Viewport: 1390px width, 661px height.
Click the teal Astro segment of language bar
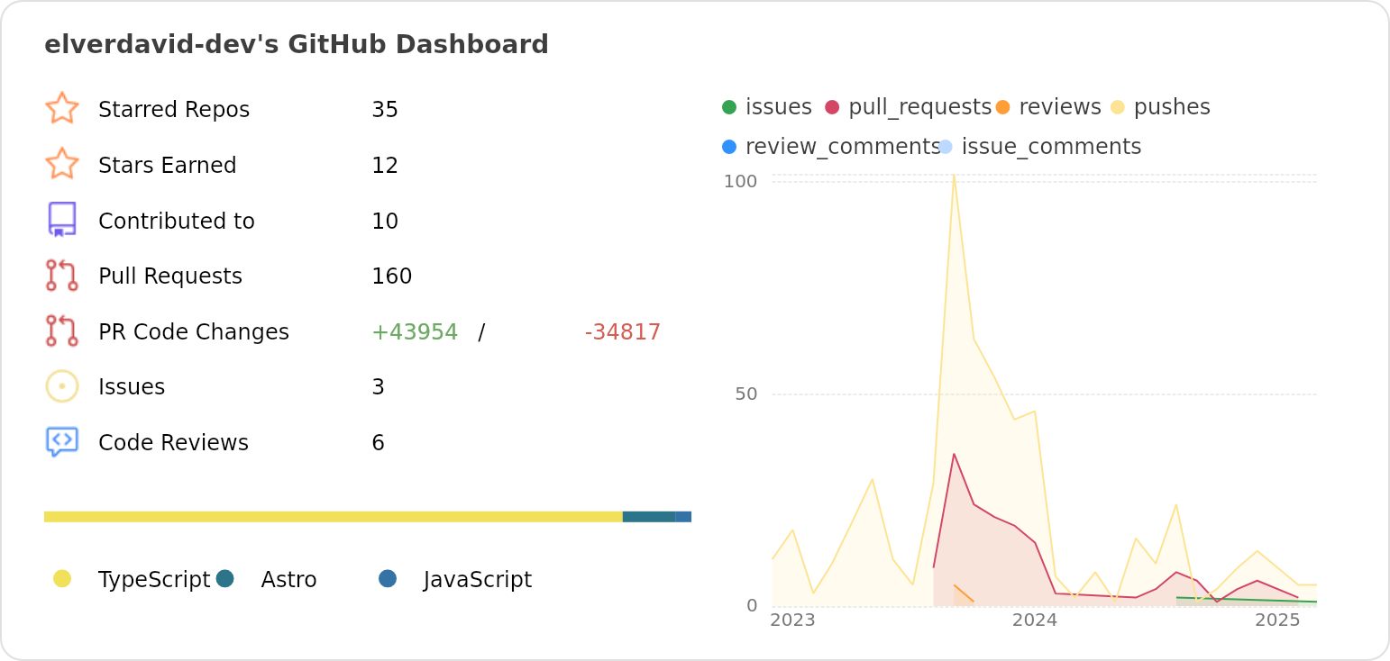coord(649,517)
